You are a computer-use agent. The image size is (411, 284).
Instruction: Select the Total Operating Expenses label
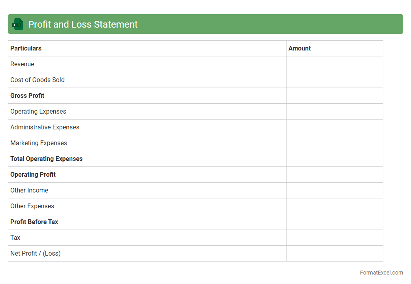pyautogui.click(x=46, y=159)
